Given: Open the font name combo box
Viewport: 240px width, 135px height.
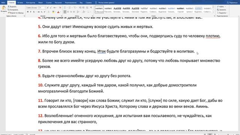Looking at the screenshot, I should pyautogui.click(x=32, y=7).
